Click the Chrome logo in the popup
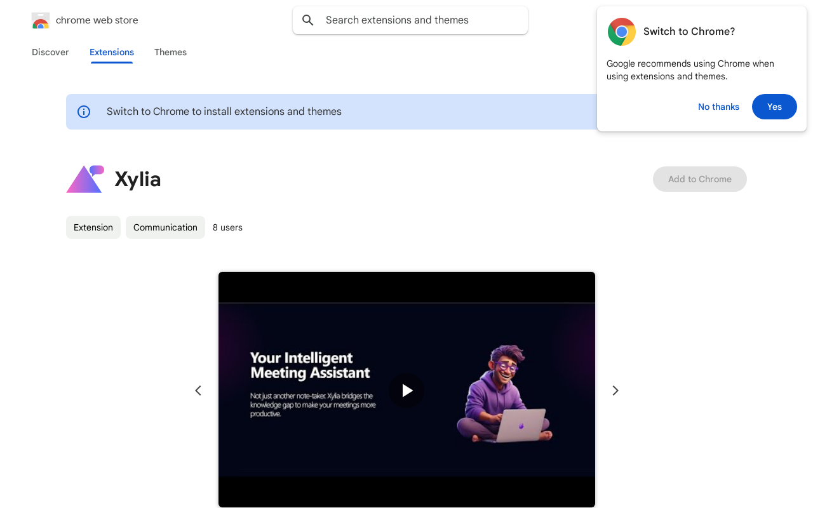 coord(621,32)
